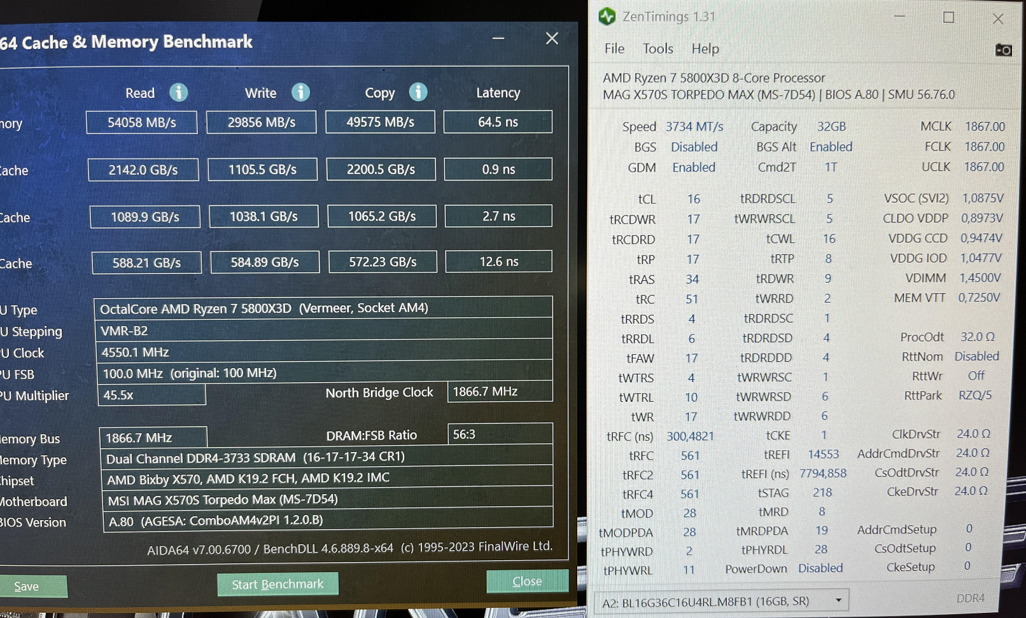Click the tCL value 16

[x=694, y=199]
